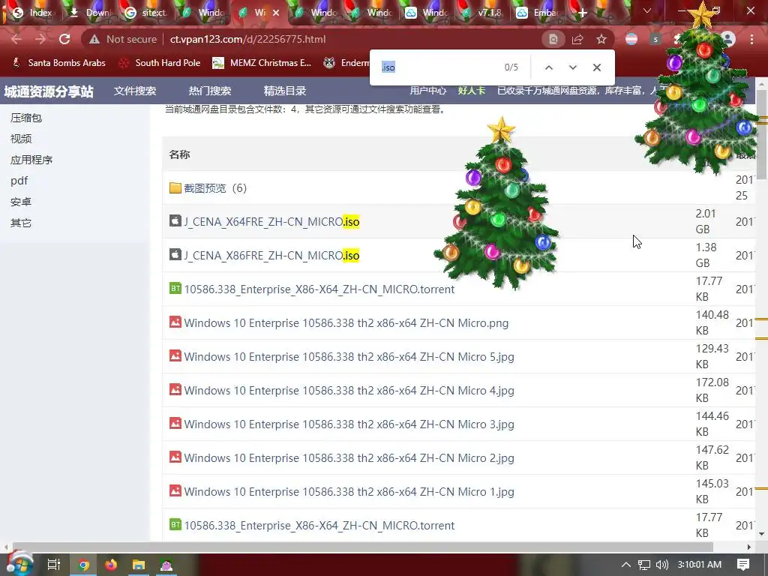Open J_CENA_X86FRE_ZH-CN_MICRO.iso file

tap(271, 256)
